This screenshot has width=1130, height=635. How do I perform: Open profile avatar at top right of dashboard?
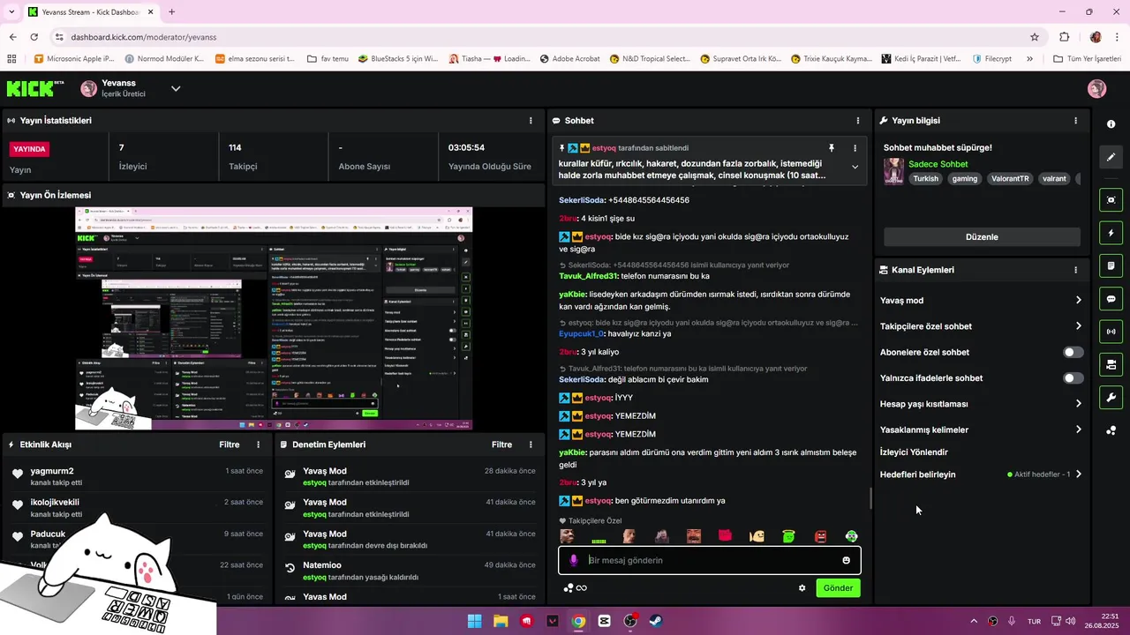[x=1096, y=88]
